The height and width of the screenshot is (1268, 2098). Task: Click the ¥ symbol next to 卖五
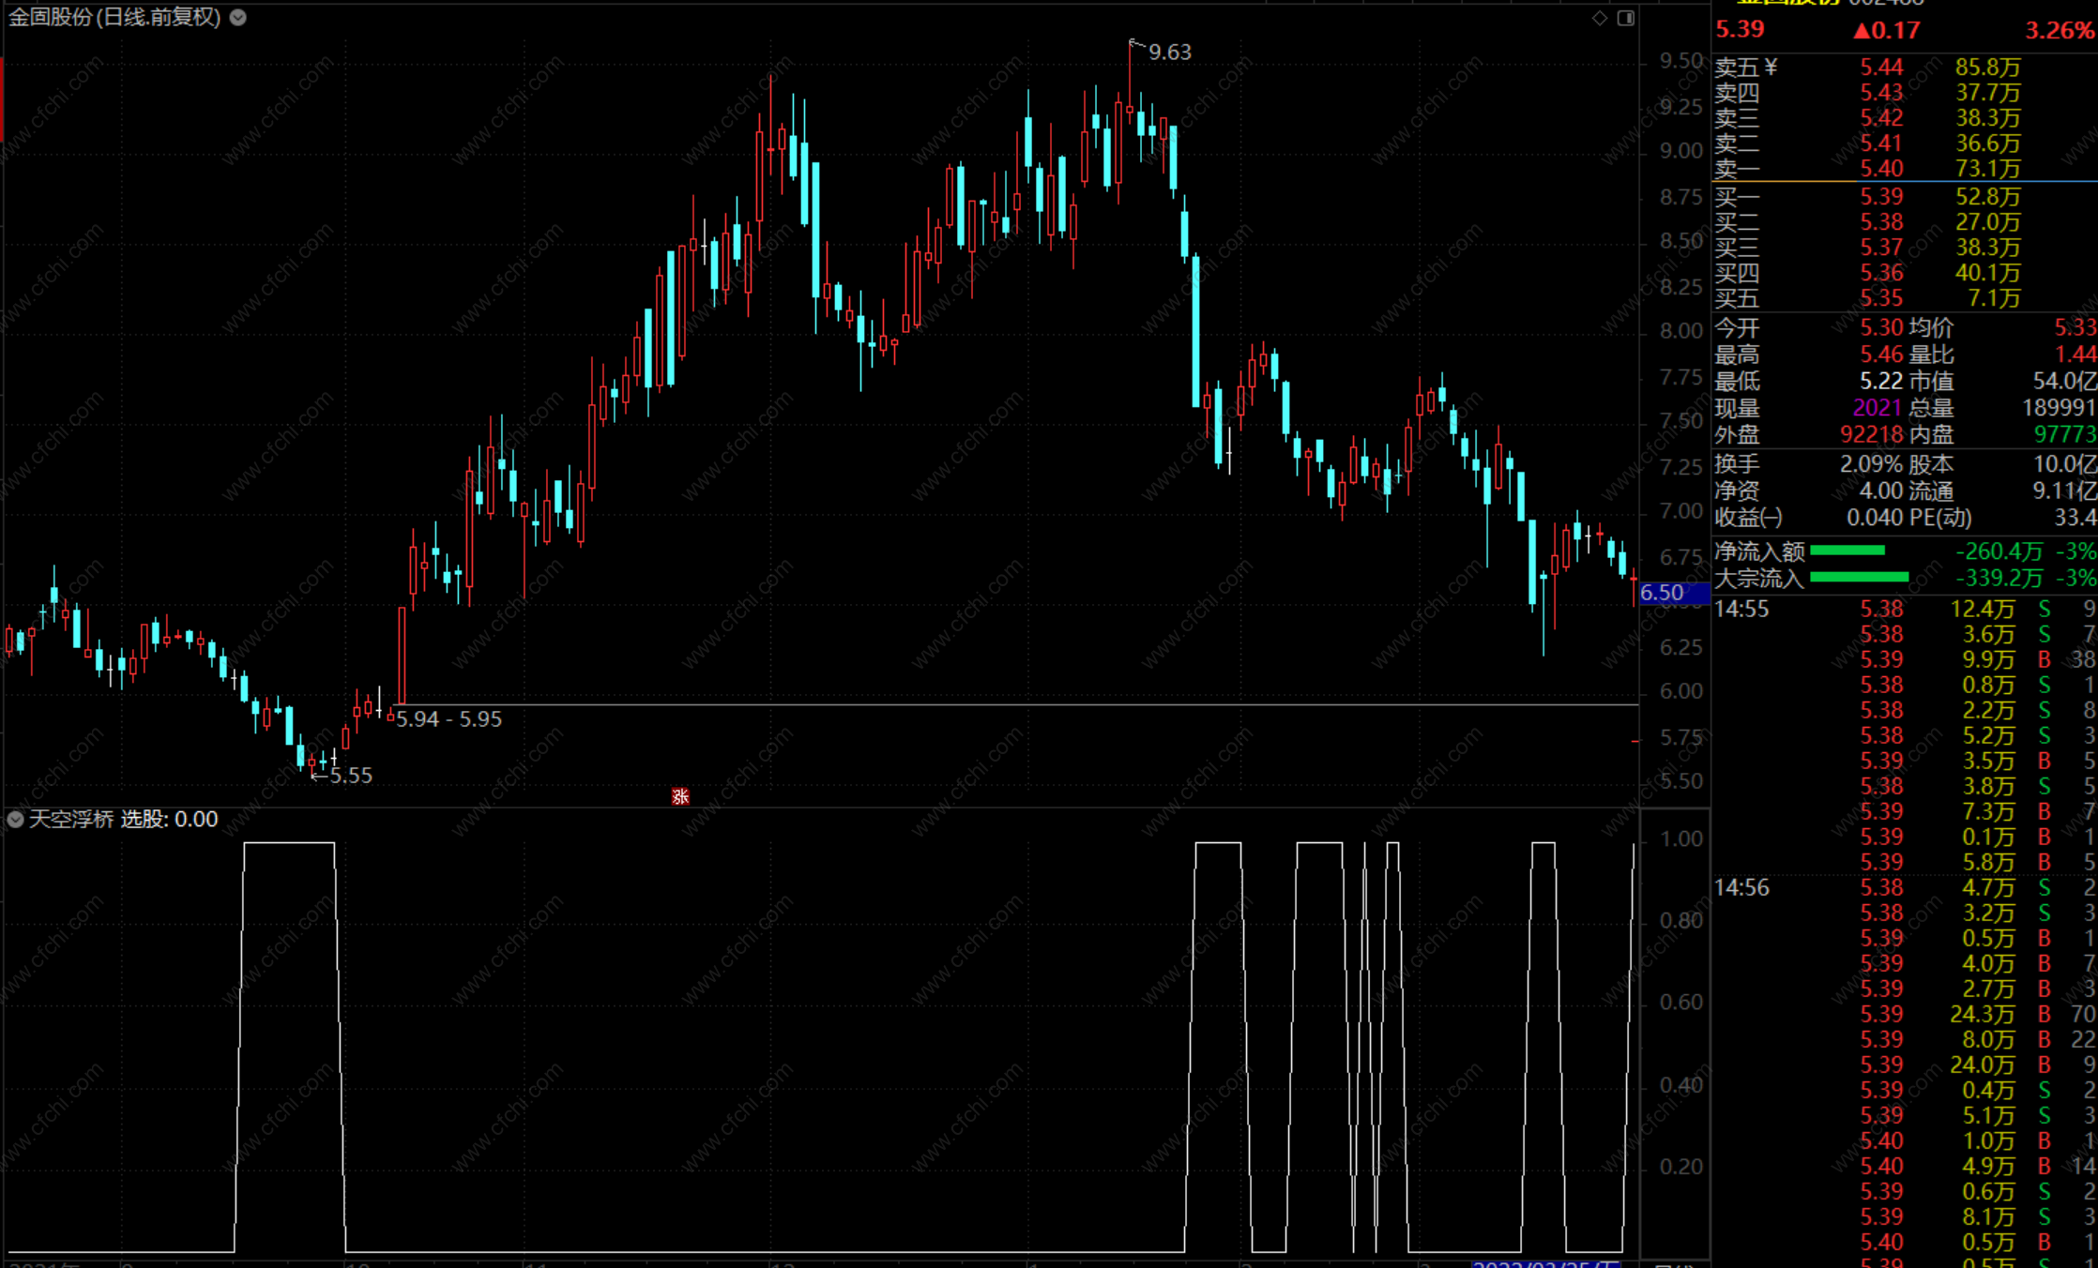click(x=1771, y=67)
